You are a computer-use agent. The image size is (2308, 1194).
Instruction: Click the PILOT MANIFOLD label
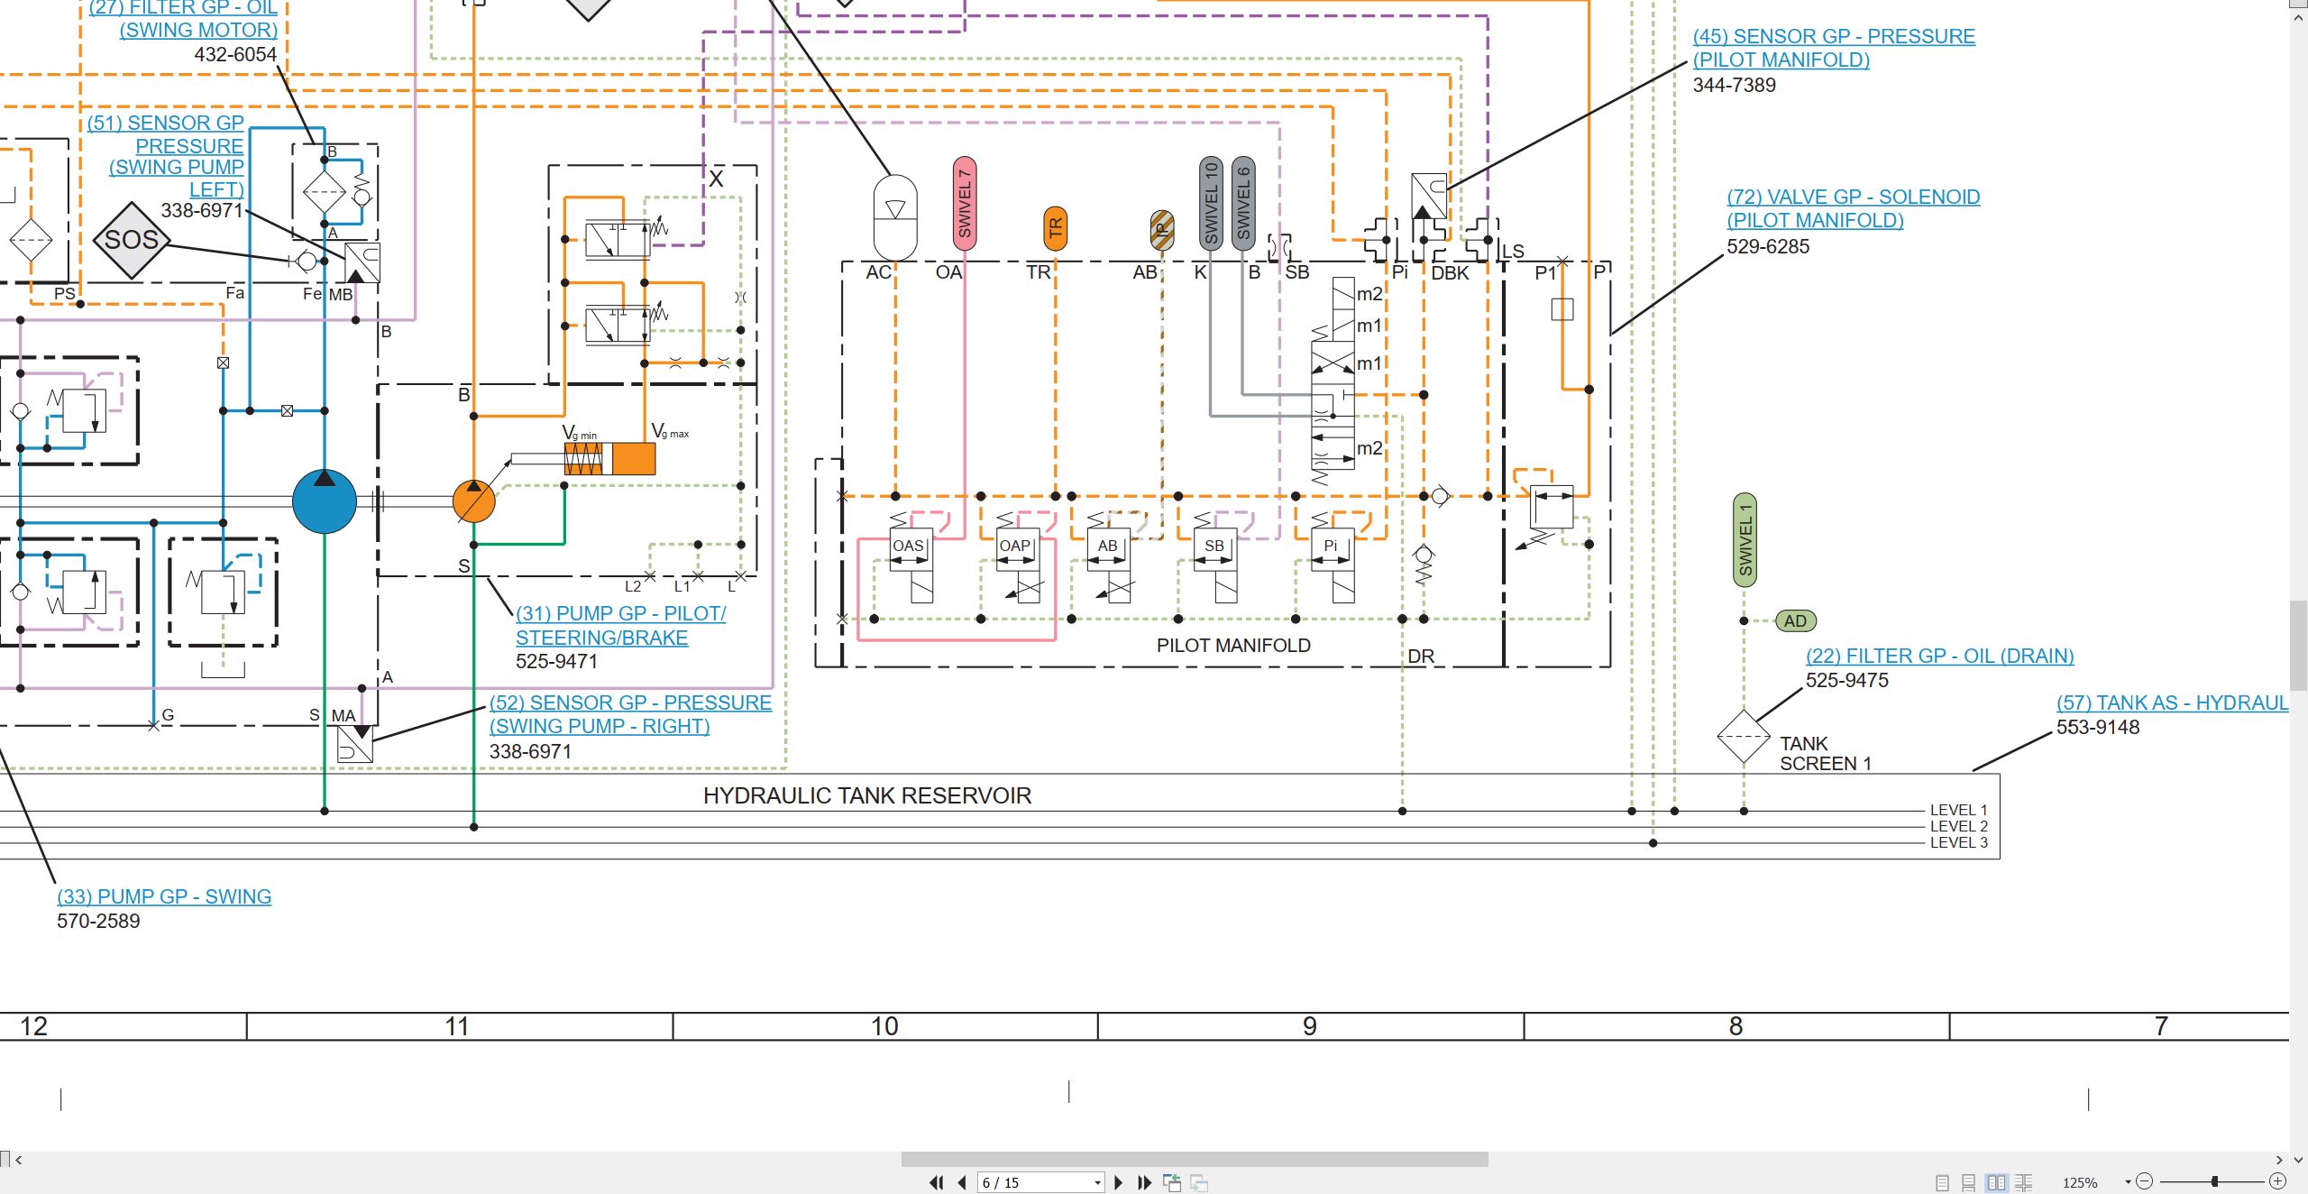[x=1233, y=646]
